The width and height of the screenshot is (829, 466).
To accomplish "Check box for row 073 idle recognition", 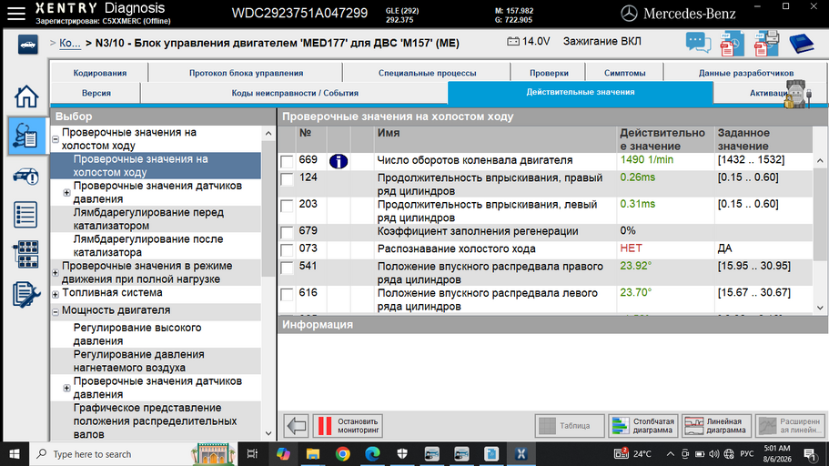I will tap(287, 249).
